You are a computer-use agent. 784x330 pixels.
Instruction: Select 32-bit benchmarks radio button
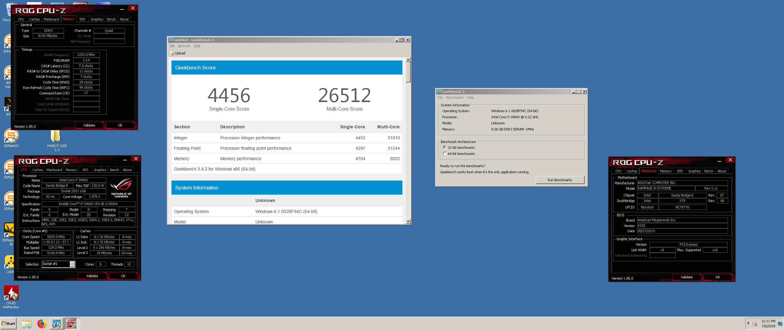tap(445, 148)
